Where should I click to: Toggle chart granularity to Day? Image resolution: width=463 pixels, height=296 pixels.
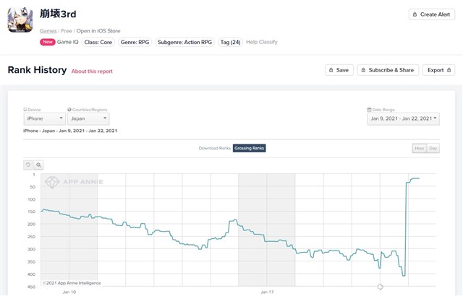click(433, 148)
